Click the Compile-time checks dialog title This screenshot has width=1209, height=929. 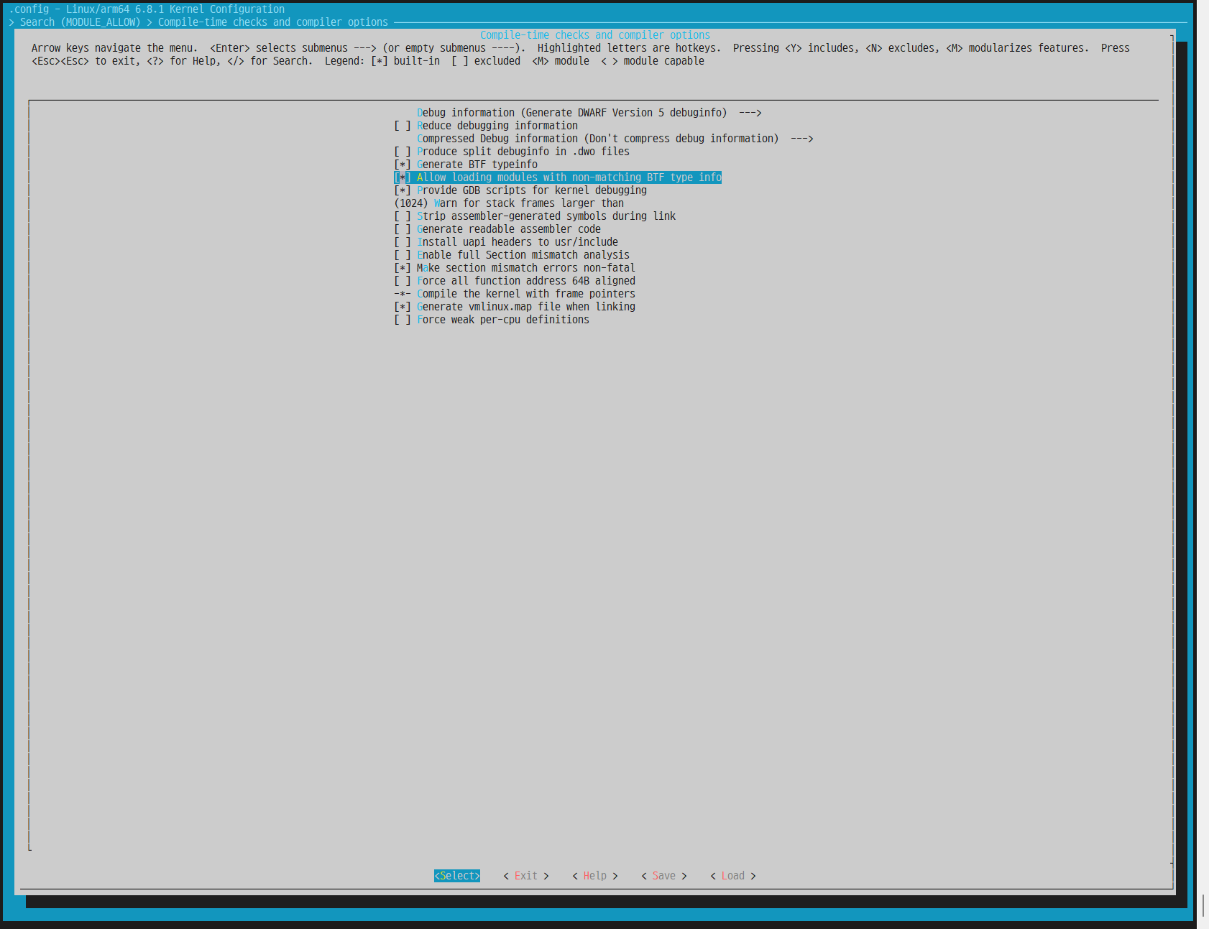pyautogui.click(x=595, y=35)
